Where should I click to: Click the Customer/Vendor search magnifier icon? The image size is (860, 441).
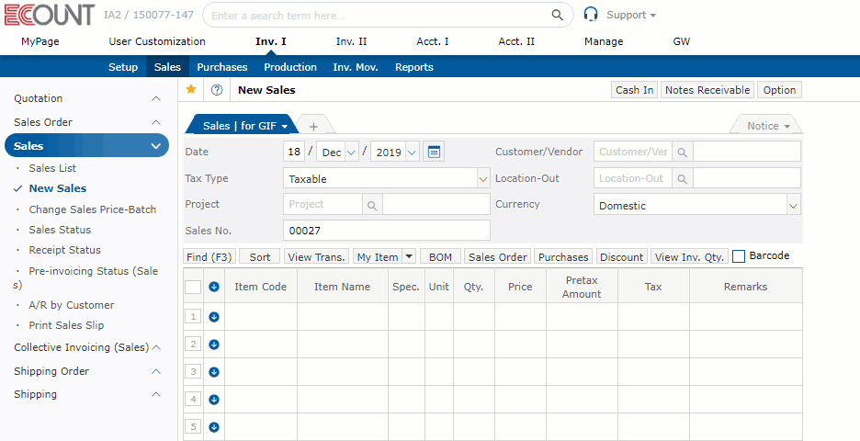coord(682,152)
